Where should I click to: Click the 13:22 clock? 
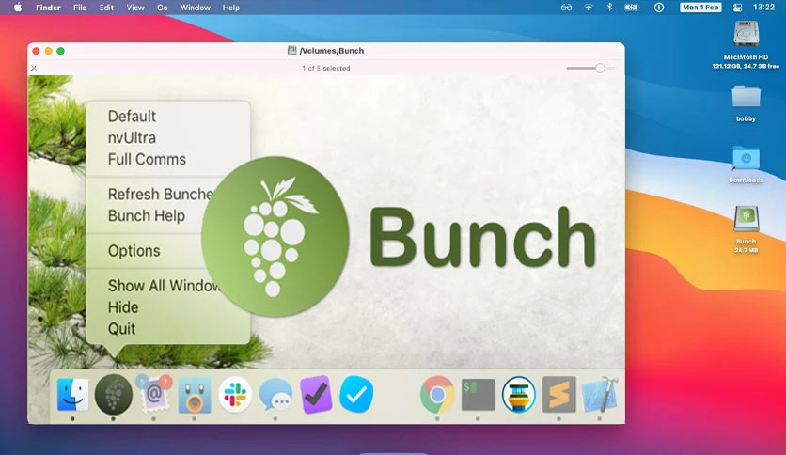coord(764,8)
